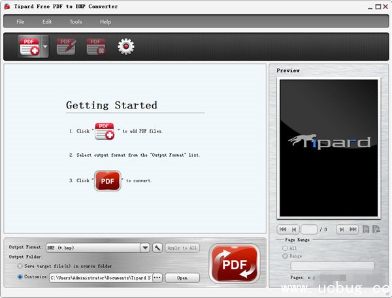
Task: Go to the previous preview page
Action: coord(295,229)
